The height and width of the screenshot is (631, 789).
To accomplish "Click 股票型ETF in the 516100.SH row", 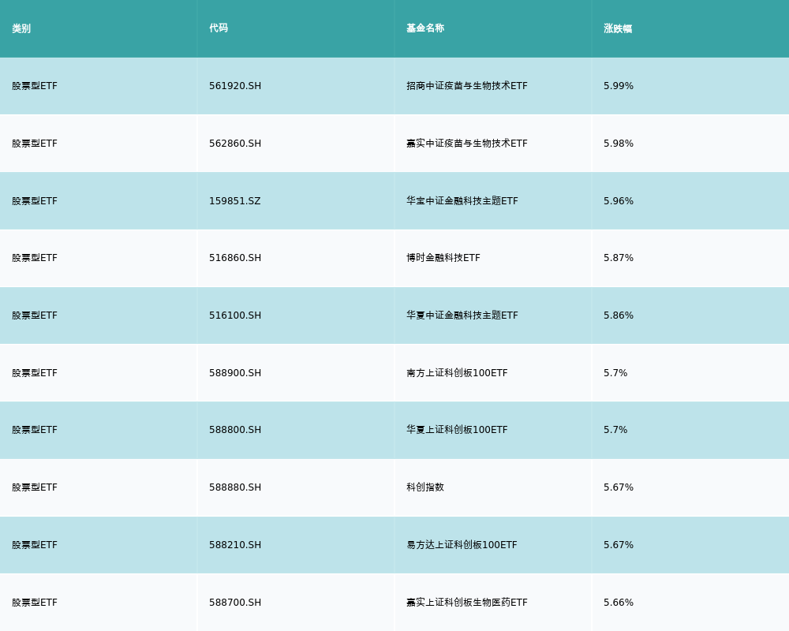I will (x=35, y=315).
